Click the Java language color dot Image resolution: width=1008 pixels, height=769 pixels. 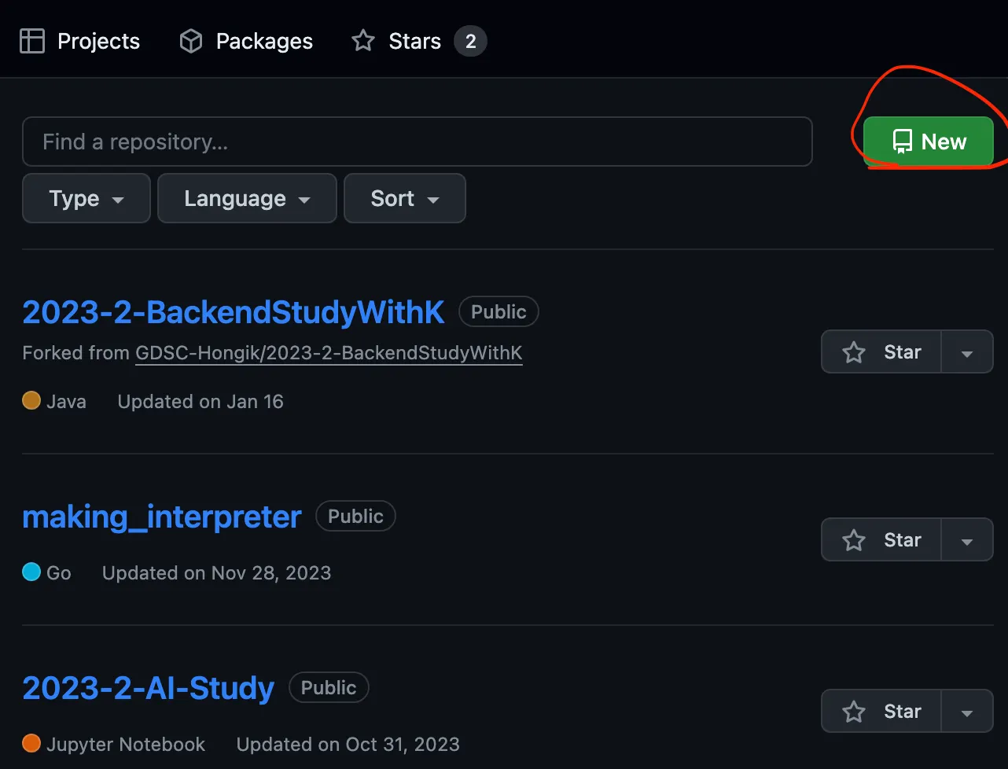pos(31,401)
